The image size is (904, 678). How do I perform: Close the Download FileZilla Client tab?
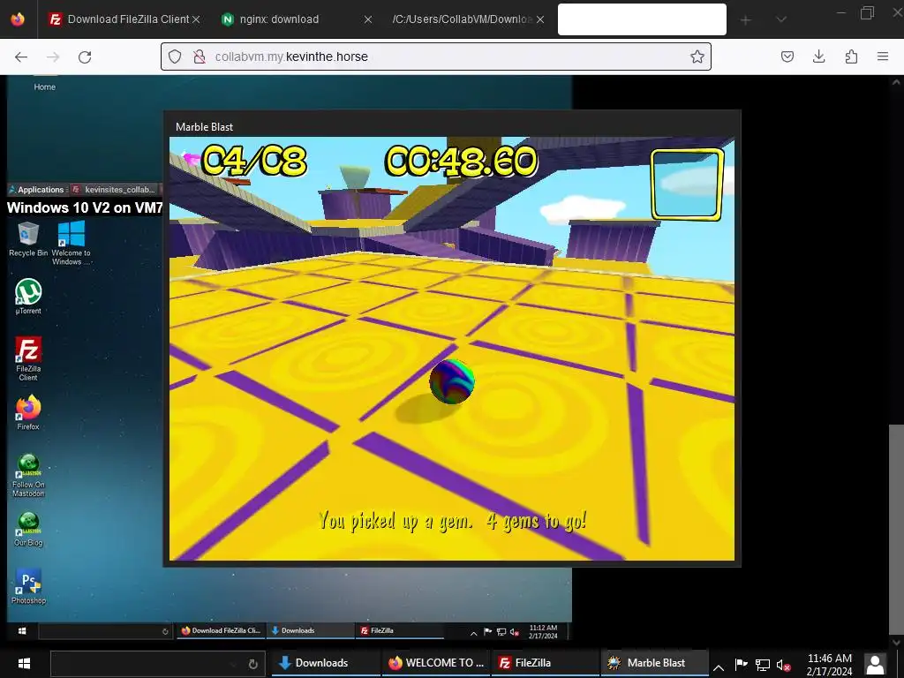[196, 19]
